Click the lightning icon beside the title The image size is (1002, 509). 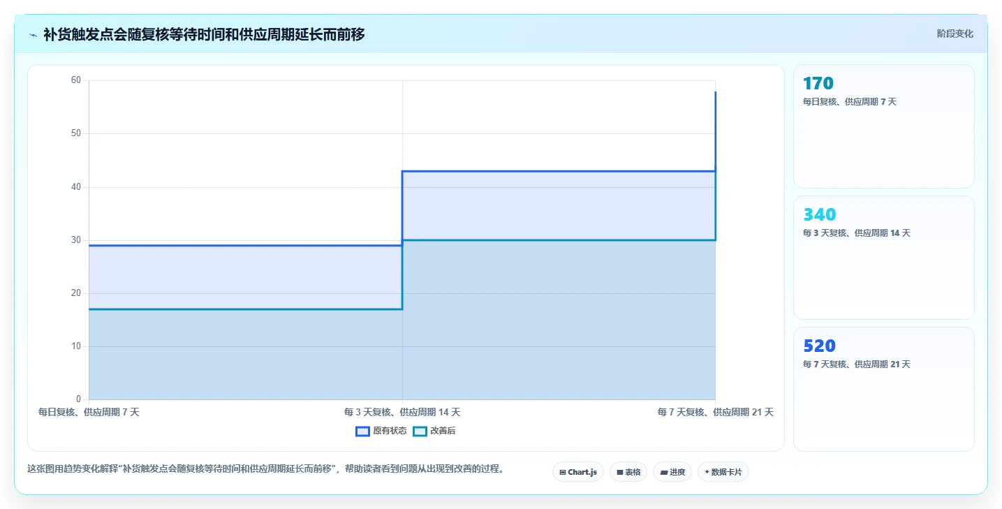[x=33, y=34]
